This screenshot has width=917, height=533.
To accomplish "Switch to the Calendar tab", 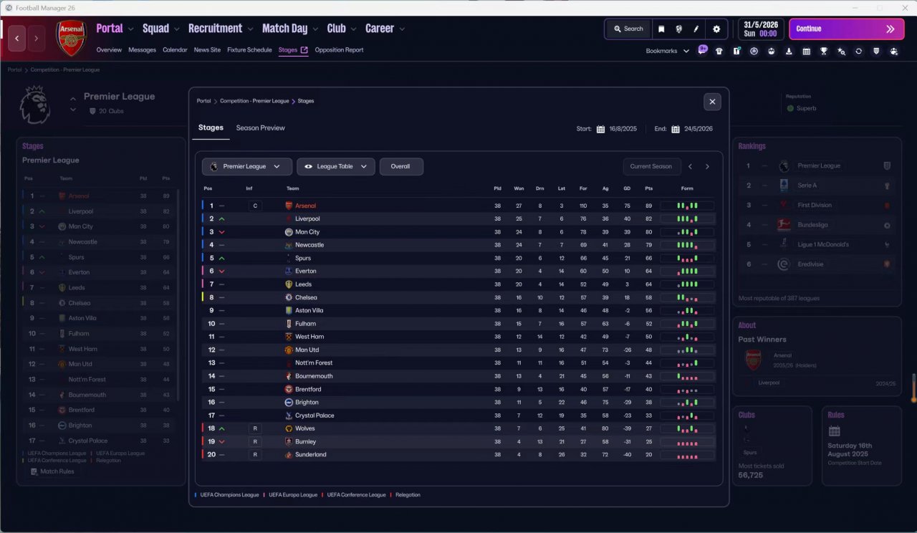I will pos(175,50).
